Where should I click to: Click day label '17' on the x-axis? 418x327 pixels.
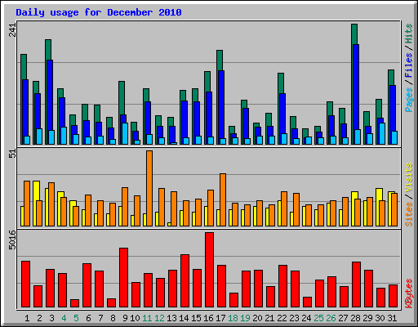coord(220,318)
